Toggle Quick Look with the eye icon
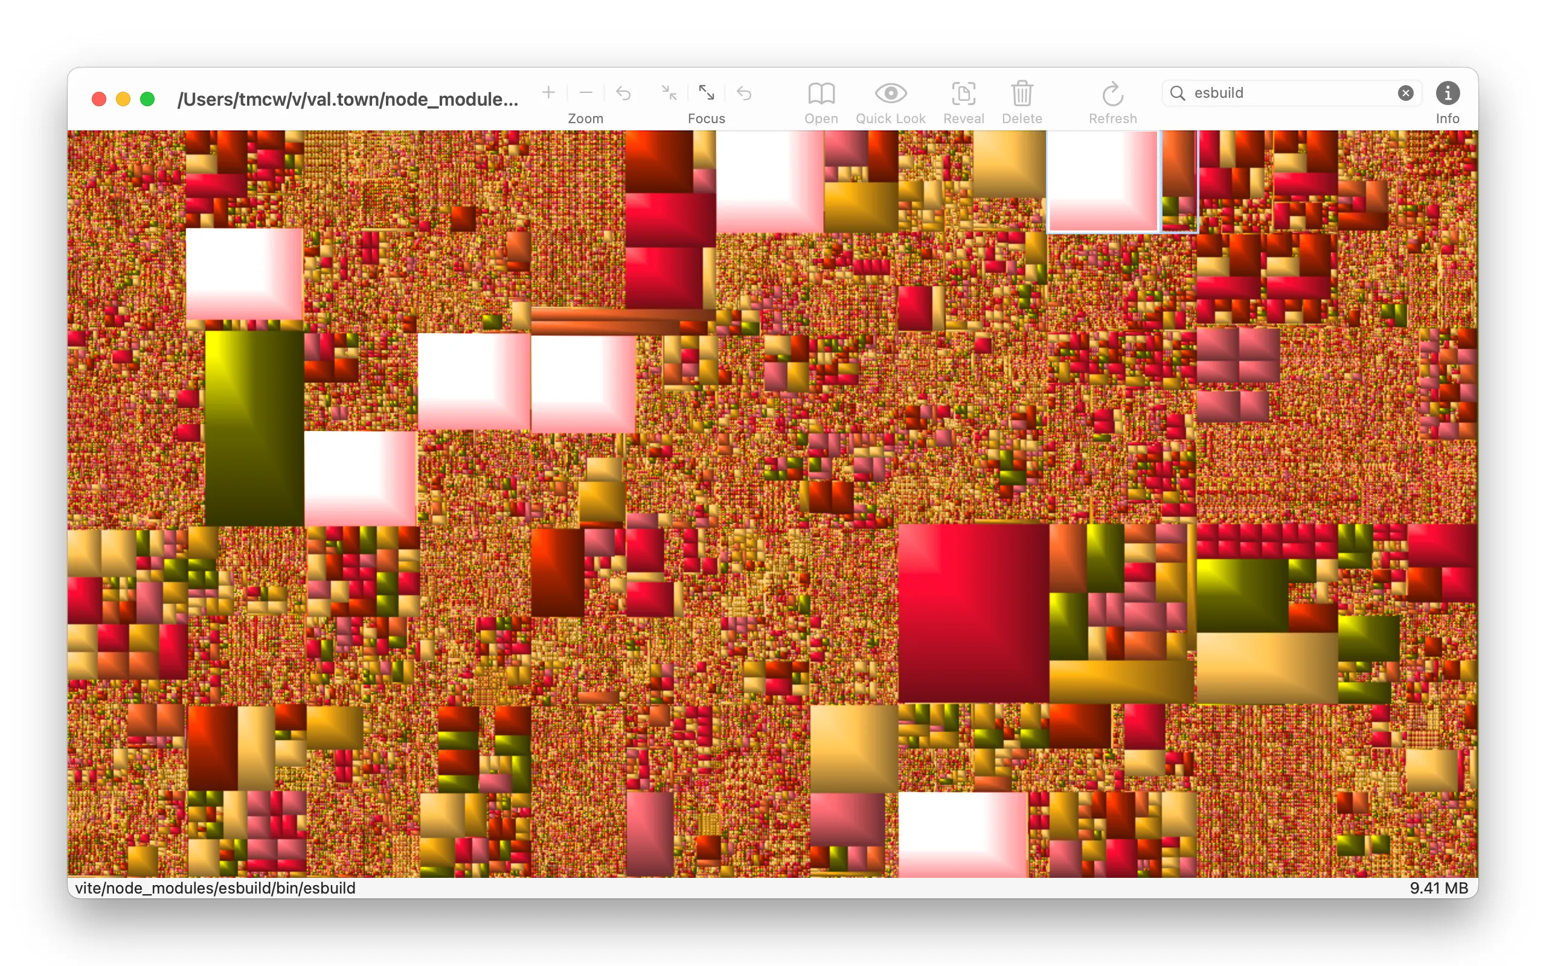 pos(891,94)
